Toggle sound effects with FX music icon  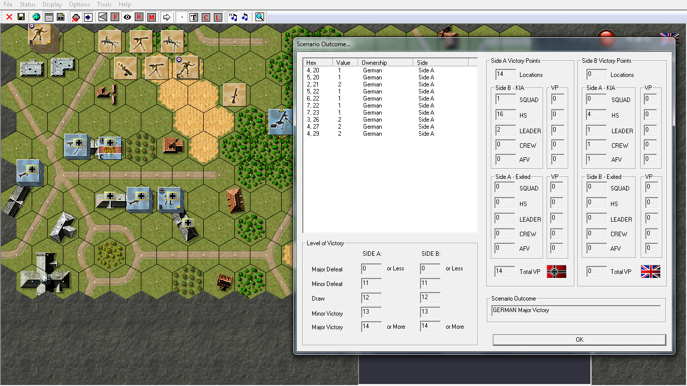pyautogui.click(x=233, y=17)
